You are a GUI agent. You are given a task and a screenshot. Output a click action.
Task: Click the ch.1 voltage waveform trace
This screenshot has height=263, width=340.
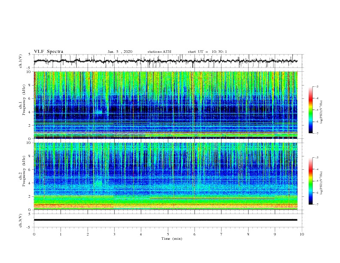pyautogui.click(x=165, y=61)
